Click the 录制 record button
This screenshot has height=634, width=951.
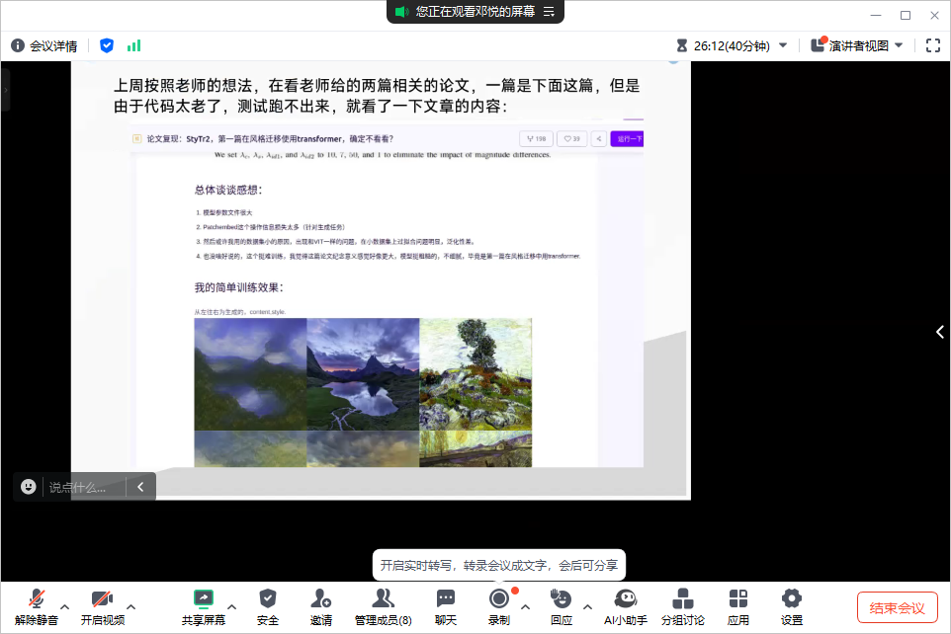coord(499,606)
